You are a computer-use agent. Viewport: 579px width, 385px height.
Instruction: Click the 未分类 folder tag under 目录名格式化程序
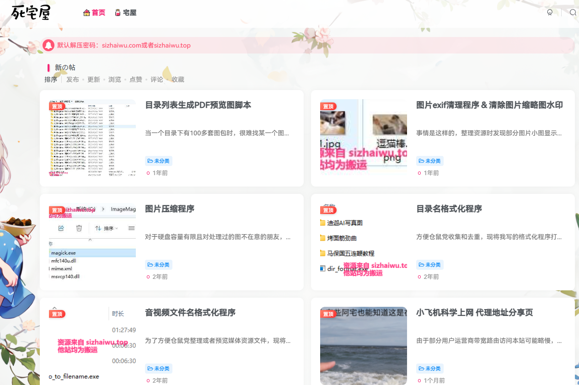pyautogui.click(x=430, y=265)
